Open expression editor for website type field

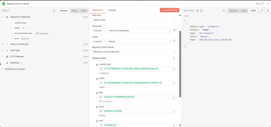(174, 70)
